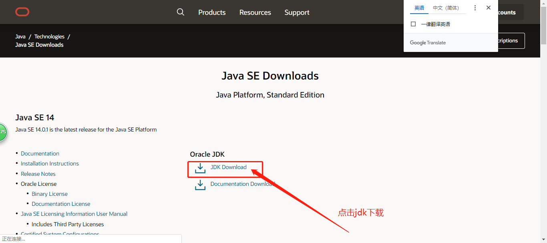Open Google Translate options three-dot menu

[475, 8]
